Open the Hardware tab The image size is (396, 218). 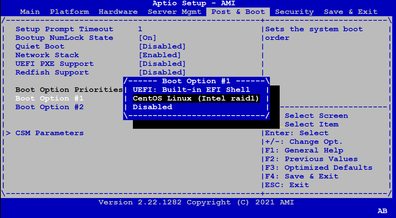(x=118, y=12)
